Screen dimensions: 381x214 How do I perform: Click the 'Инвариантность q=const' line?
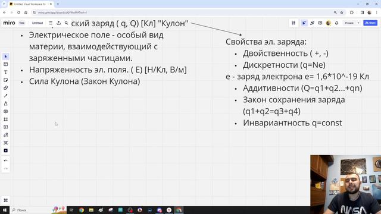pyautogui.click(x=292, y=123)
